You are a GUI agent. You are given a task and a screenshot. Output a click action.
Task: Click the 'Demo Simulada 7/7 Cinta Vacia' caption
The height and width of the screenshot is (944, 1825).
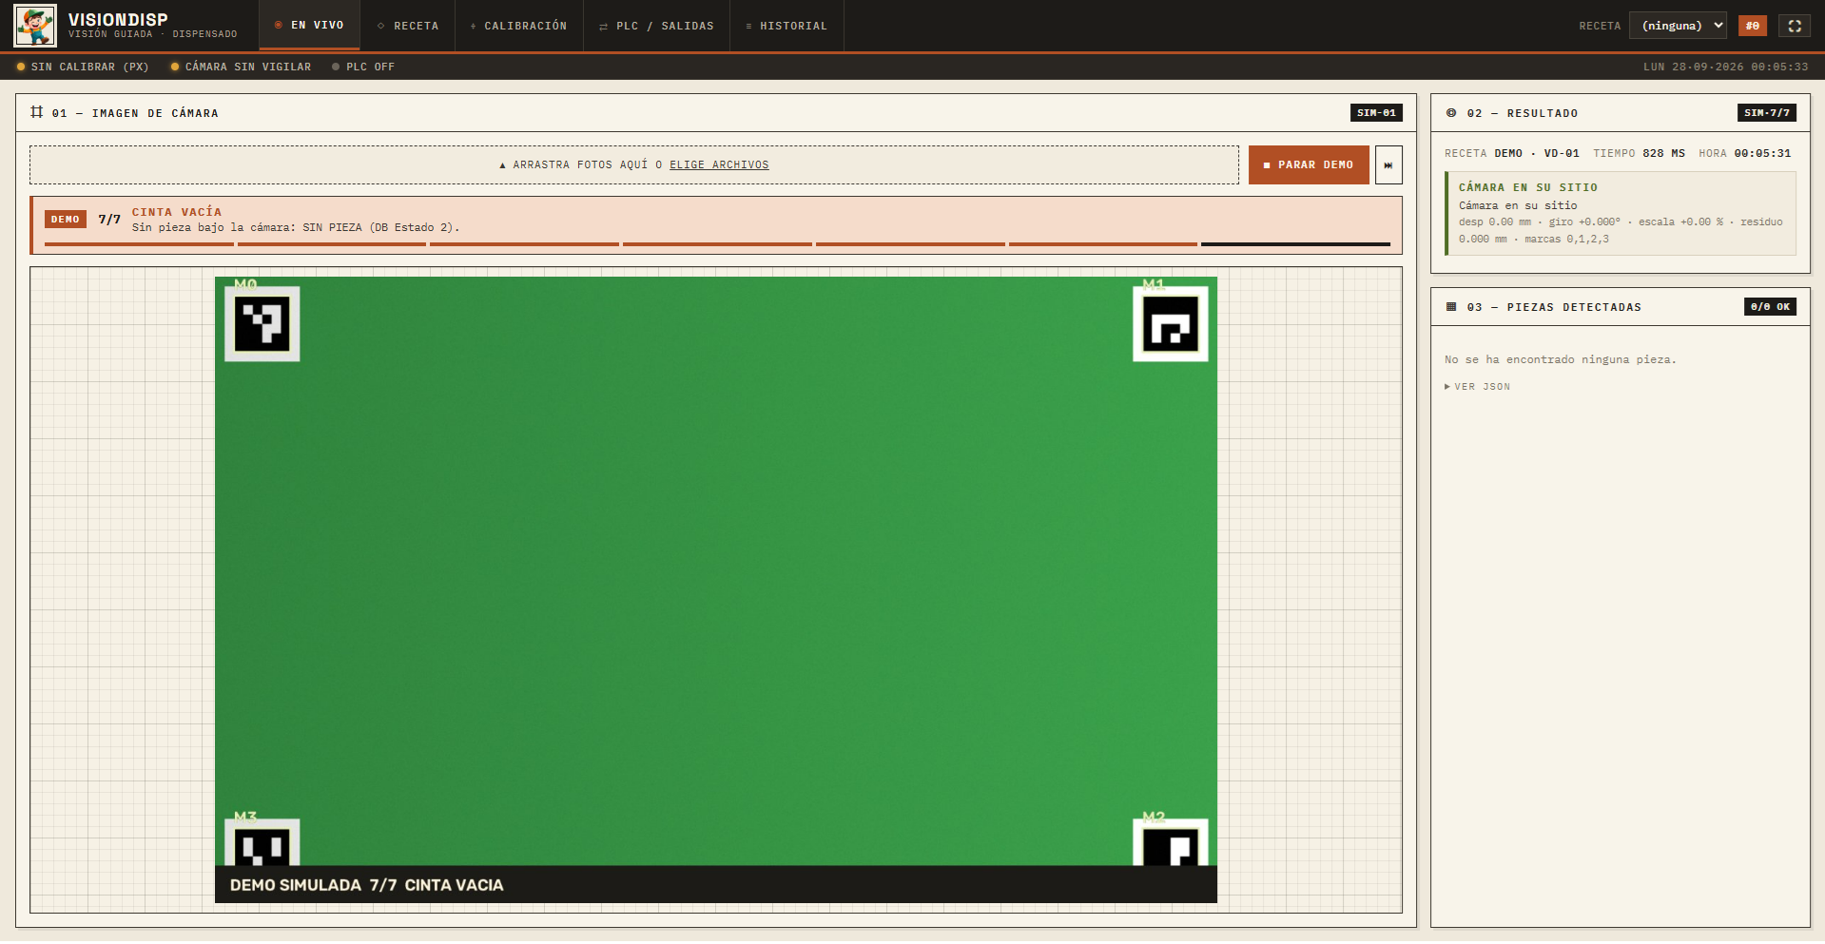pos(367,885)
